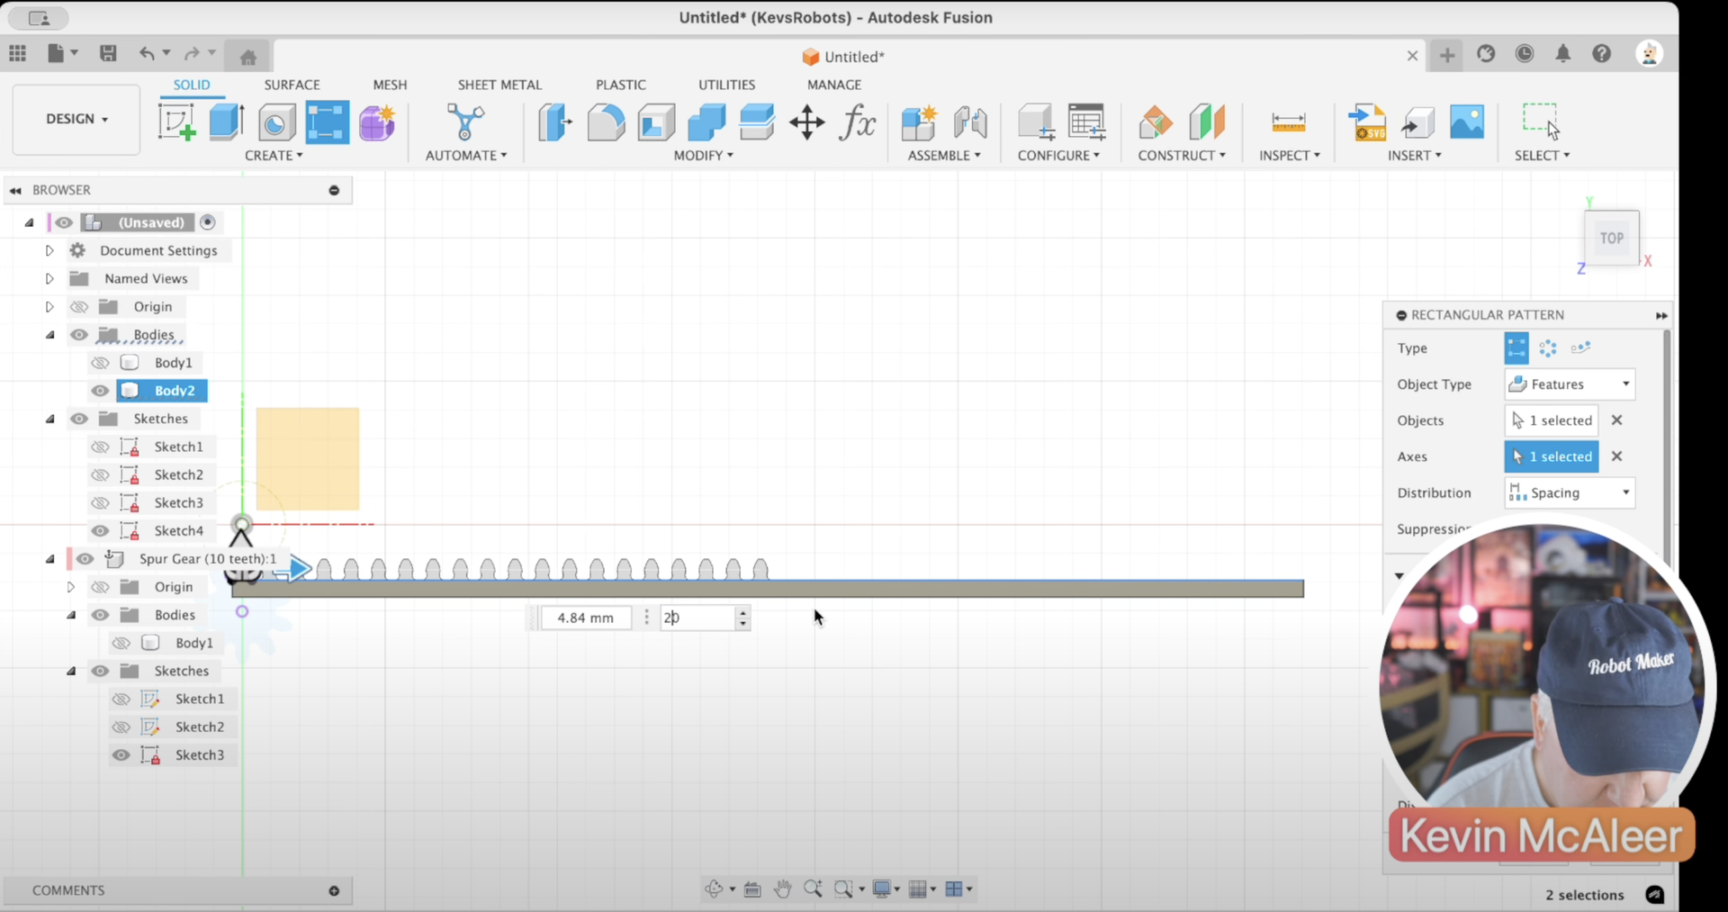Click the 4.84 mm distance field
The width and height of the screenshot is (1728, 912).
point(586,618)
